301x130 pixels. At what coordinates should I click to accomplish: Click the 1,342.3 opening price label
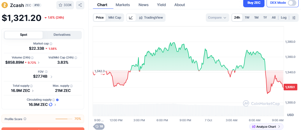click(x=100, y=71)
